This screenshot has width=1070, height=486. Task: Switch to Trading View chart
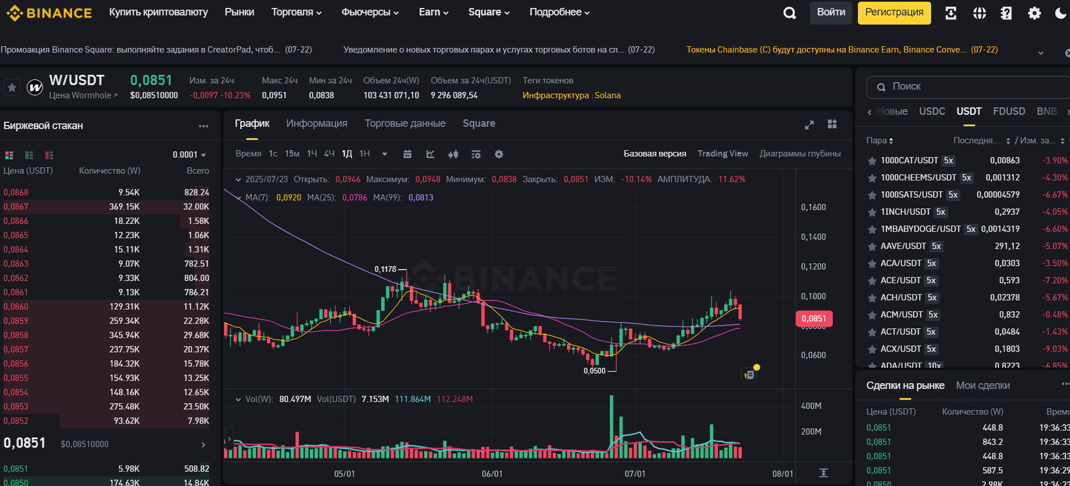[x=722, y=154]
